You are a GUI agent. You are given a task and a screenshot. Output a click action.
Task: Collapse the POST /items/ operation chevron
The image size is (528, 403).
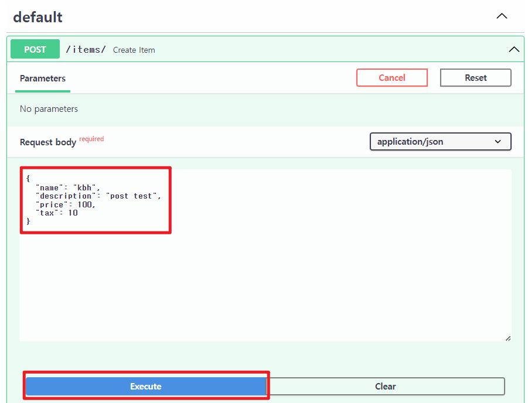[x=514, y=49]
